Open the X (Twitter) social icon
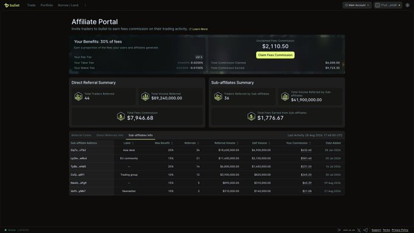This screenshot has width=414, height=233. click(x=359, y=230)
